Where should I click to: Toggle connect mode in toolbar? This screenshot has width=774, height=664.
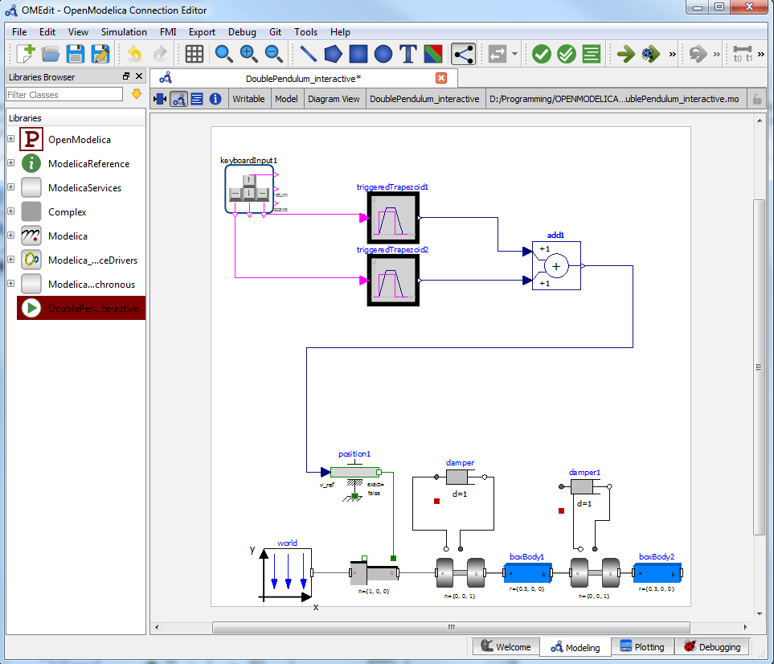[462, 54]
